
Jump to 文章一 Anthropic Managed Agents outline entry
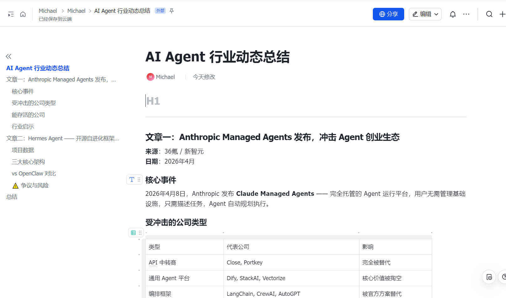click(61, 80)
